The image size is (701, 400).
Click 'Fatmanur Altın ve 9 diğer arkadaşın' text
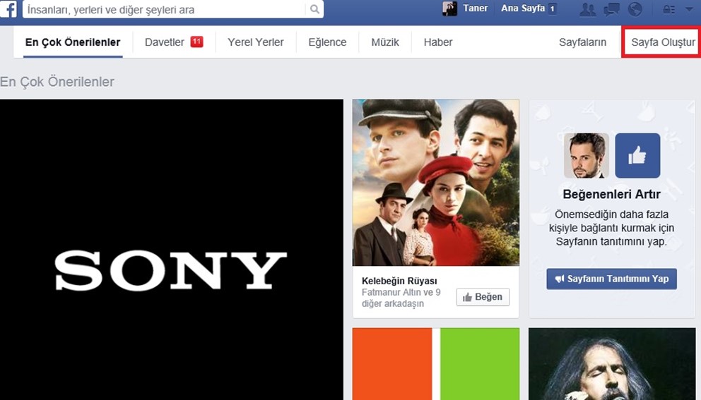(401, 298)
